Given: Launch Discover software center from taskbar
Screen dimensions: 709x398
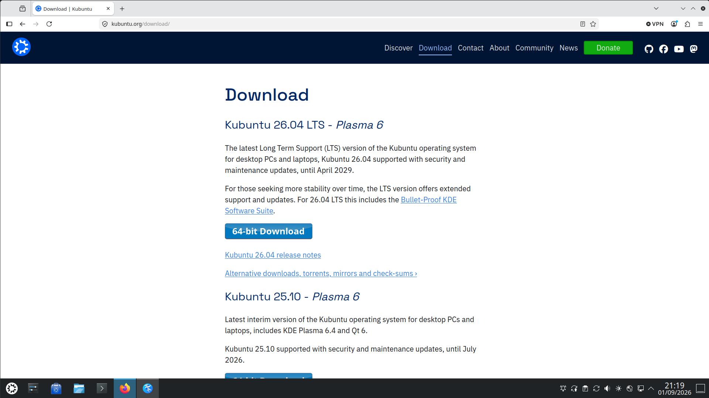Looking at the screenshot, I should pos(56,388).
